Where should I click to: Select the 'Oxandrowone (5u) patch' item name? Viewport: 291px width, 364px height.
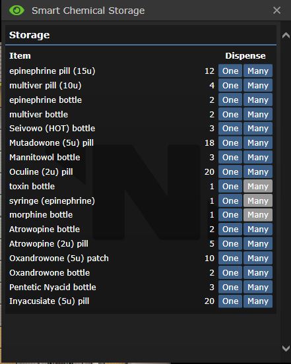pyautogui.click(x=59, y=258)
